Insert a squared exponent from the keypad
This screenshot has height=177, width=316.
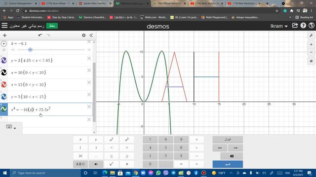(111, 140)
